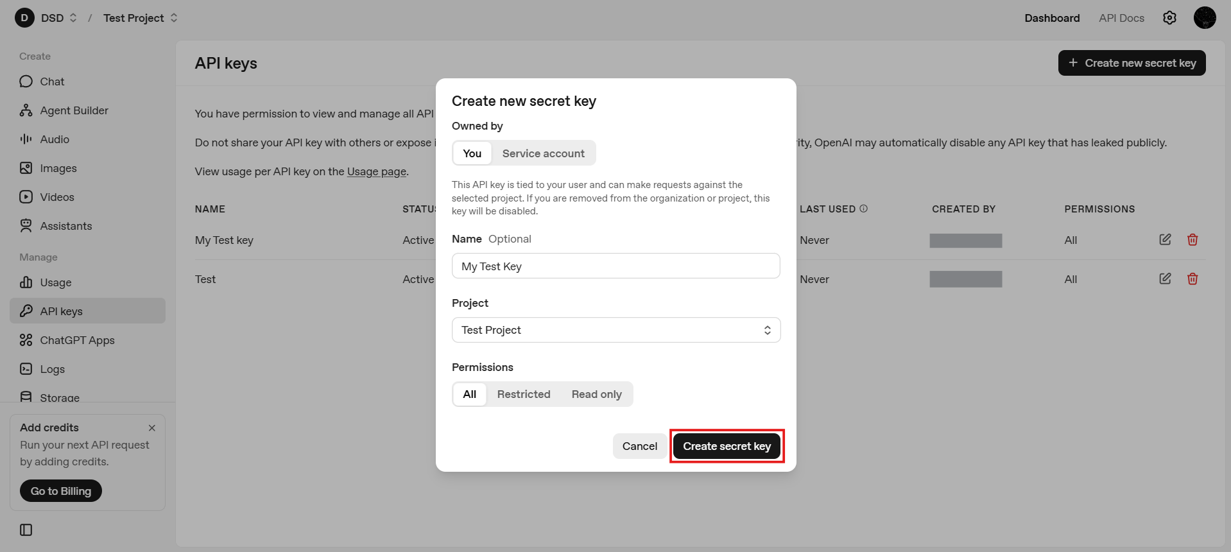Open Agent Builder from sidebar
Image resolution: width=1231 pixels, height=552 pixels.
(74, 110)
